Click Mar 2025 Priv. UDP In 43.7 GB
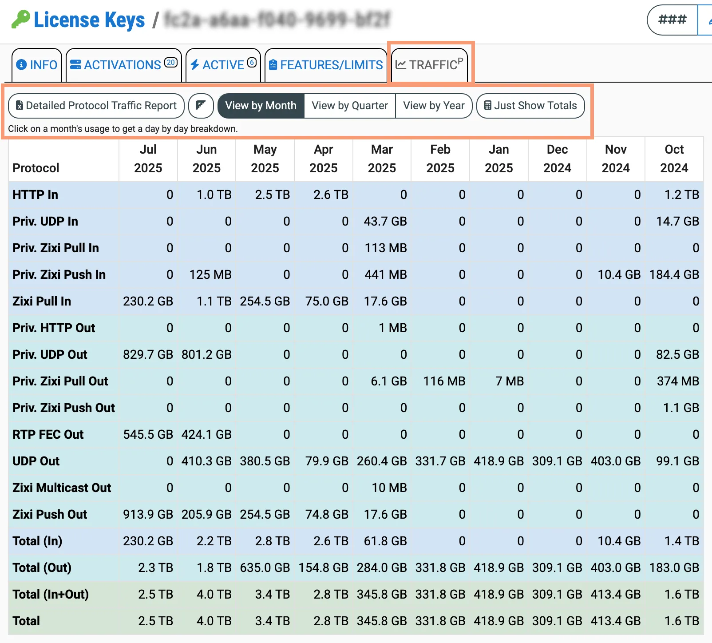This screenshot has width=712, height=643. tap(385, 221)
